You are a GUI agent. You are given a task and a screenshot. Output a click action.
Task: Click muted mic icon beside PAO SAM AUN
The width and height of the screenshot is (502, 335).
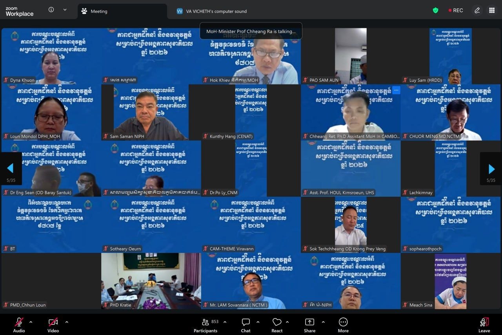[306, 80]
